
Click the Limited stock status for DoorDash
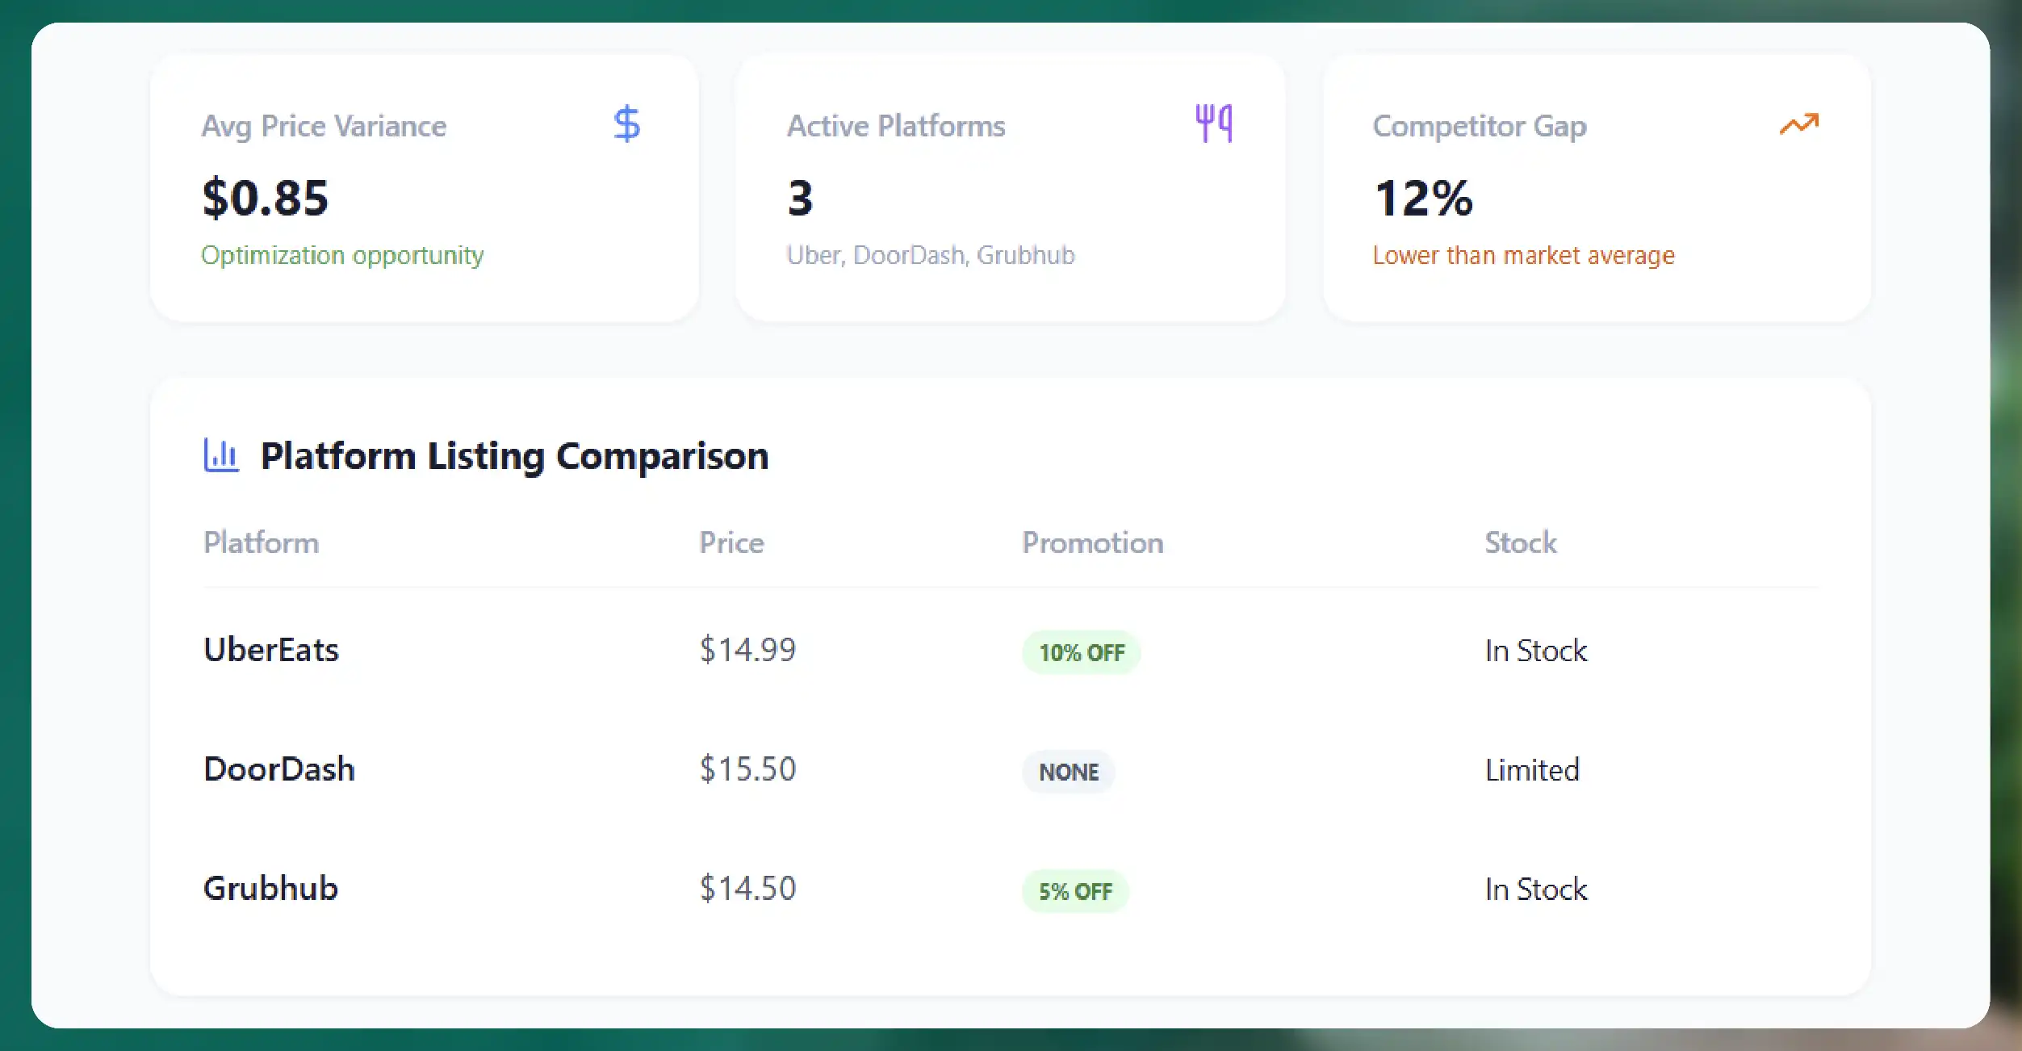1532,770
